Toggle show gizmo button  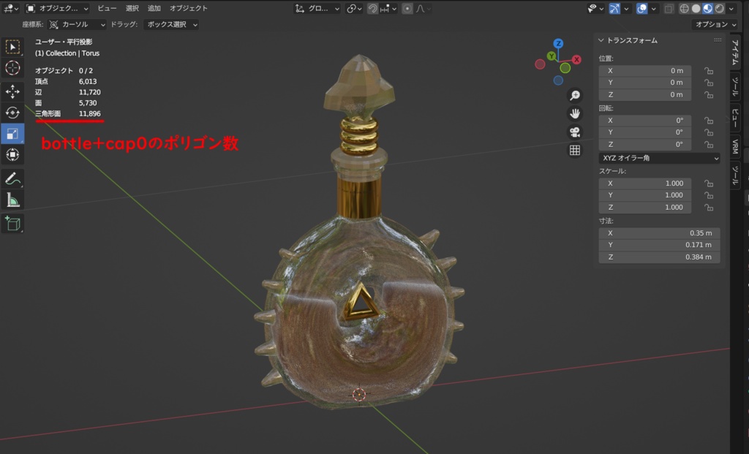tap(614, 9)
